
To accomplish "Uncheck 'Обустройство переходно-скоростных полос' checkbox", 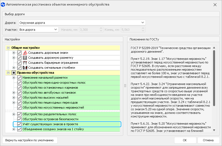I will 19,83.
